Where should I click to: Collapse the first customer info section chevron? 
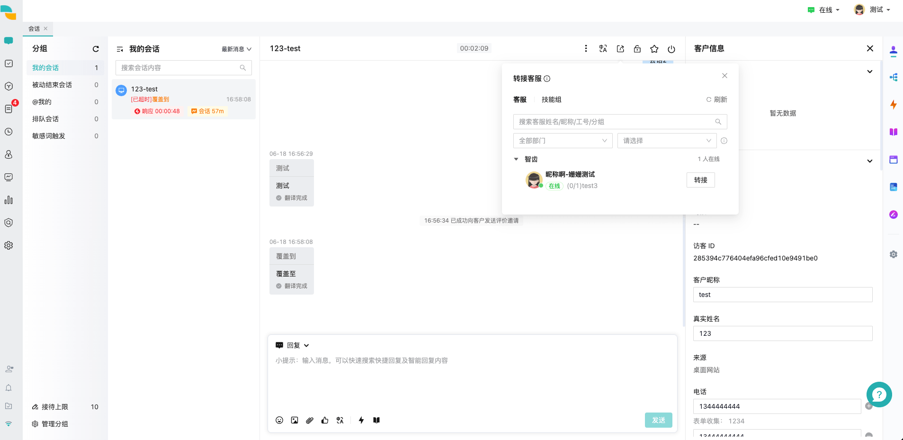point(870,72)
